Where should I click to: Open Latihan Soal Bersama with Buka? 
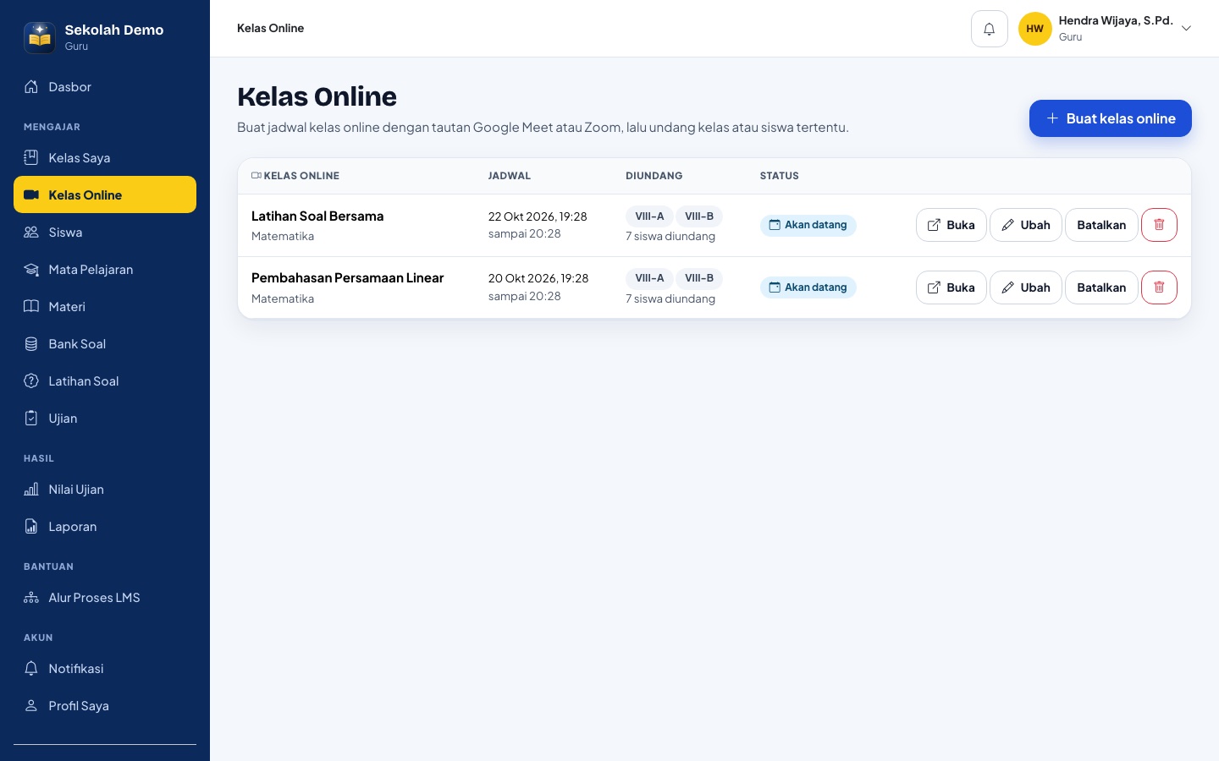pyautogui.click(x=951, y=225)
